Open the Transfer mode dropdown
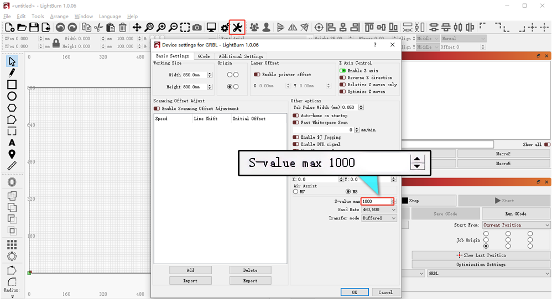 pyautogui.click(x=379, y=218)
